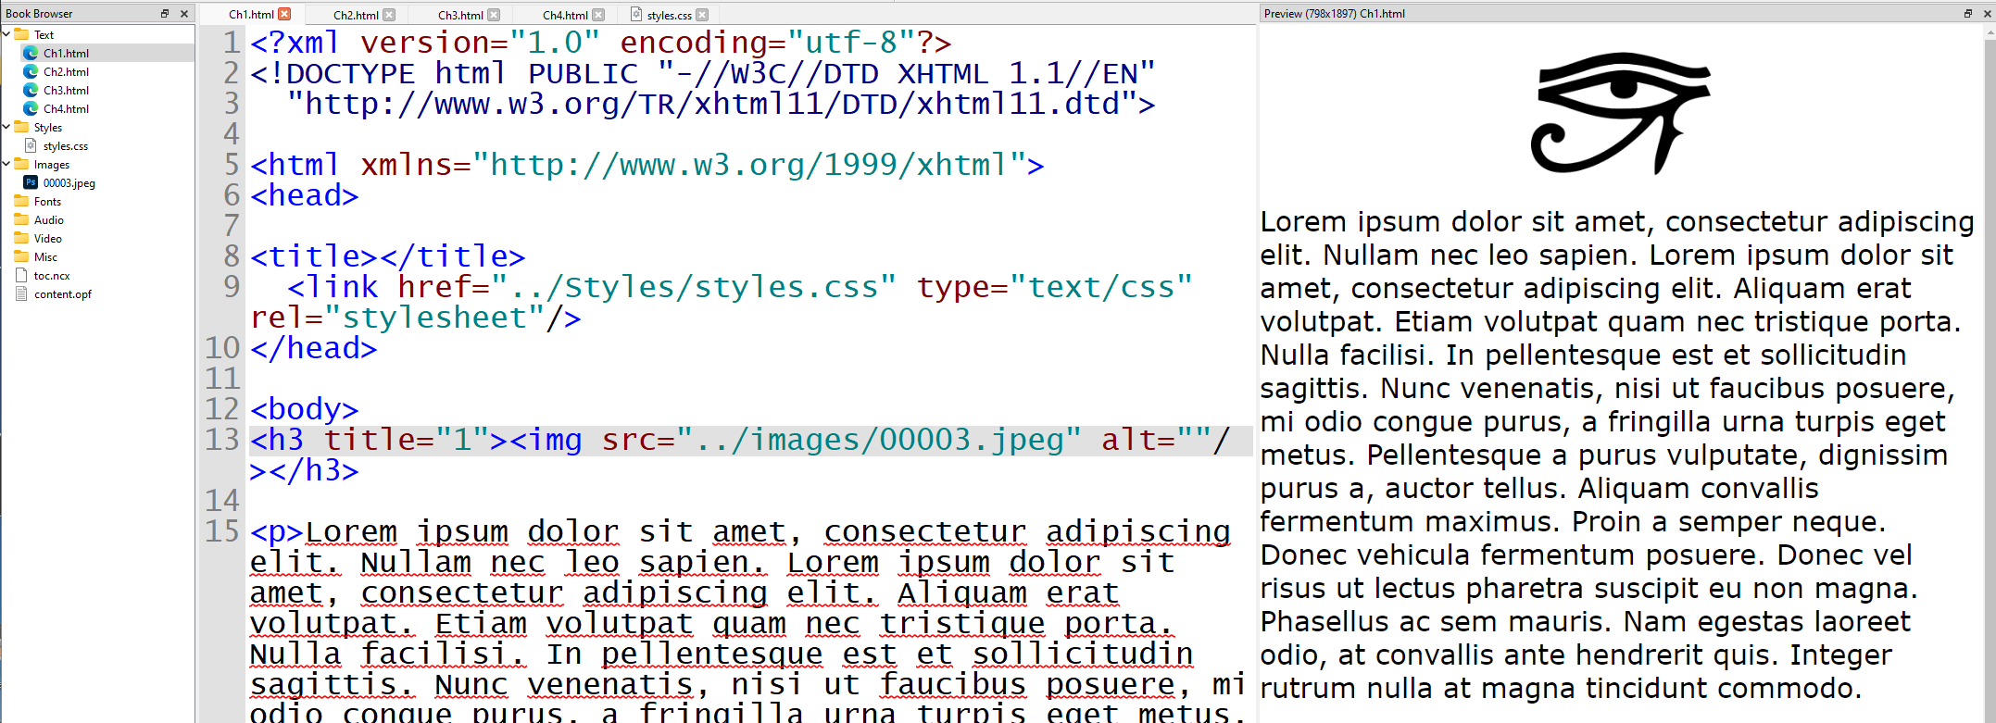Collapse the Images folder in Book Browser

(x=6, y=164)
